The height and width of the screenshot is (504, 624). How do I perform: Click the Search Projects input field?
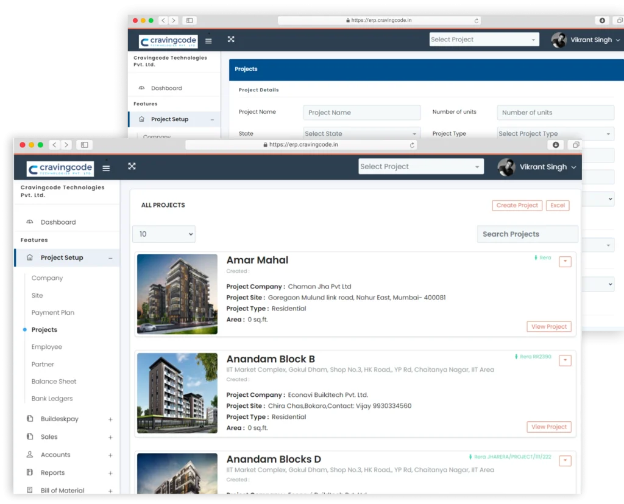pyautogui.click(x=527, y=234)
